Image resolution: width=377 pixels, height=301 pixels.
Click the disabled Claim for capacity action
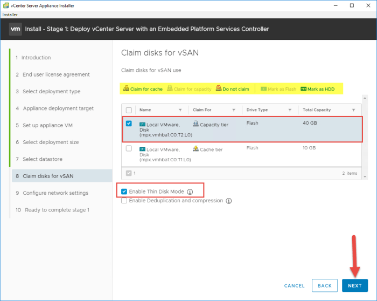pos(189,89)
